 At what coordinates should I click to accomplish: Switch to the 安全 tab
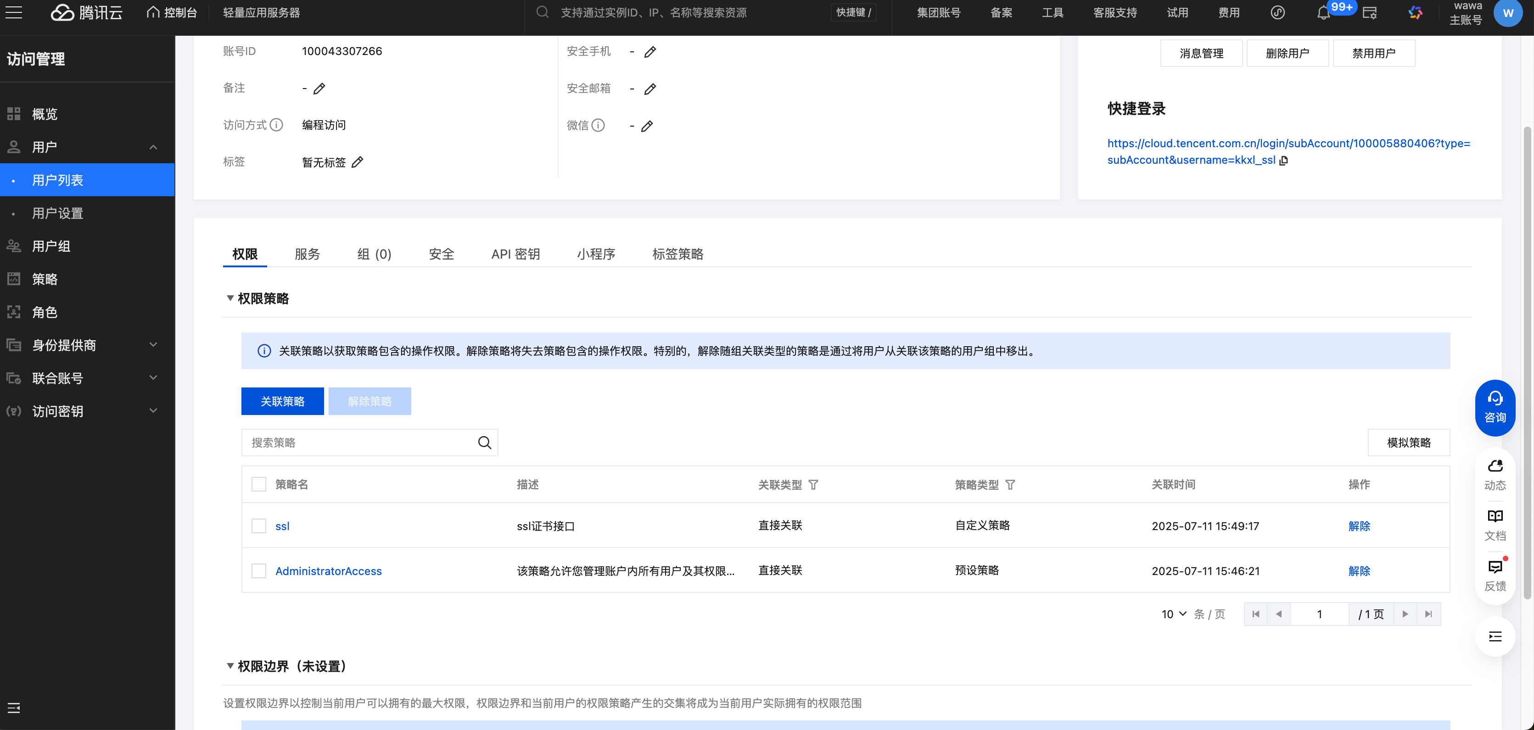[x=441, y=254]
